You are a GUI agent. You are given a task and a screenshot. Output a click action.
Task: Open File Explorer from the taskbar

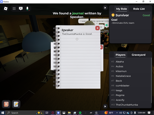pyautogui.click(x=69, y=113)
